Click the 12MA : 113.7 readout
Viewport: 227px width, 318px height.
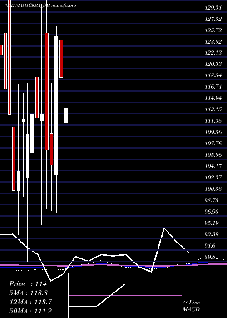click(30, 302)
